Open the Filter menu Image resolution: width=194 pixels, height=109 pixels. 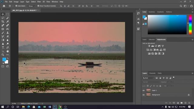[x=39, y=2]
